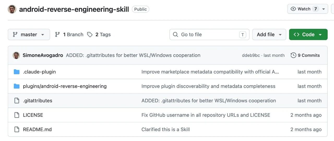Screen dimensions: 334x141
Task: Open the 'Clarified this is a Skill' commit
Action: 165,130
